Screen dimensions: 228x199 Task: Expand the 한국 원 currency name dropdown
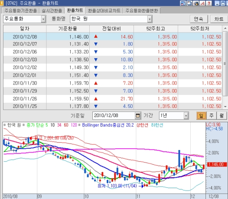click(x=150, y=19)
